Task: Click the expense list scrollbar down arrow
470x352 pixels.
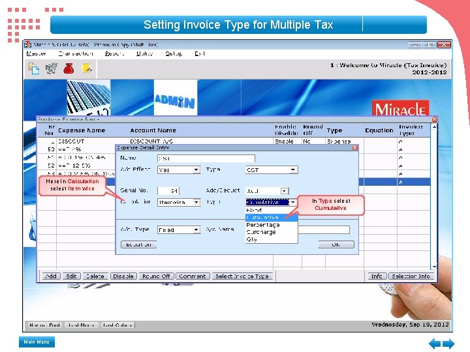Action: point(434,266)
